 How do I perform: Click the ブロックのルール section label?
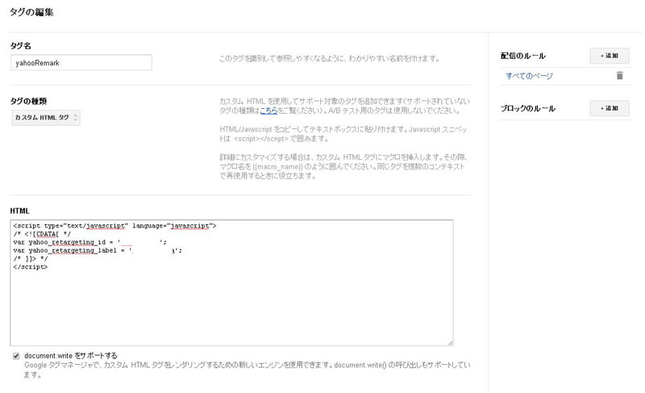pyautogui.click(x=528, y=108)
